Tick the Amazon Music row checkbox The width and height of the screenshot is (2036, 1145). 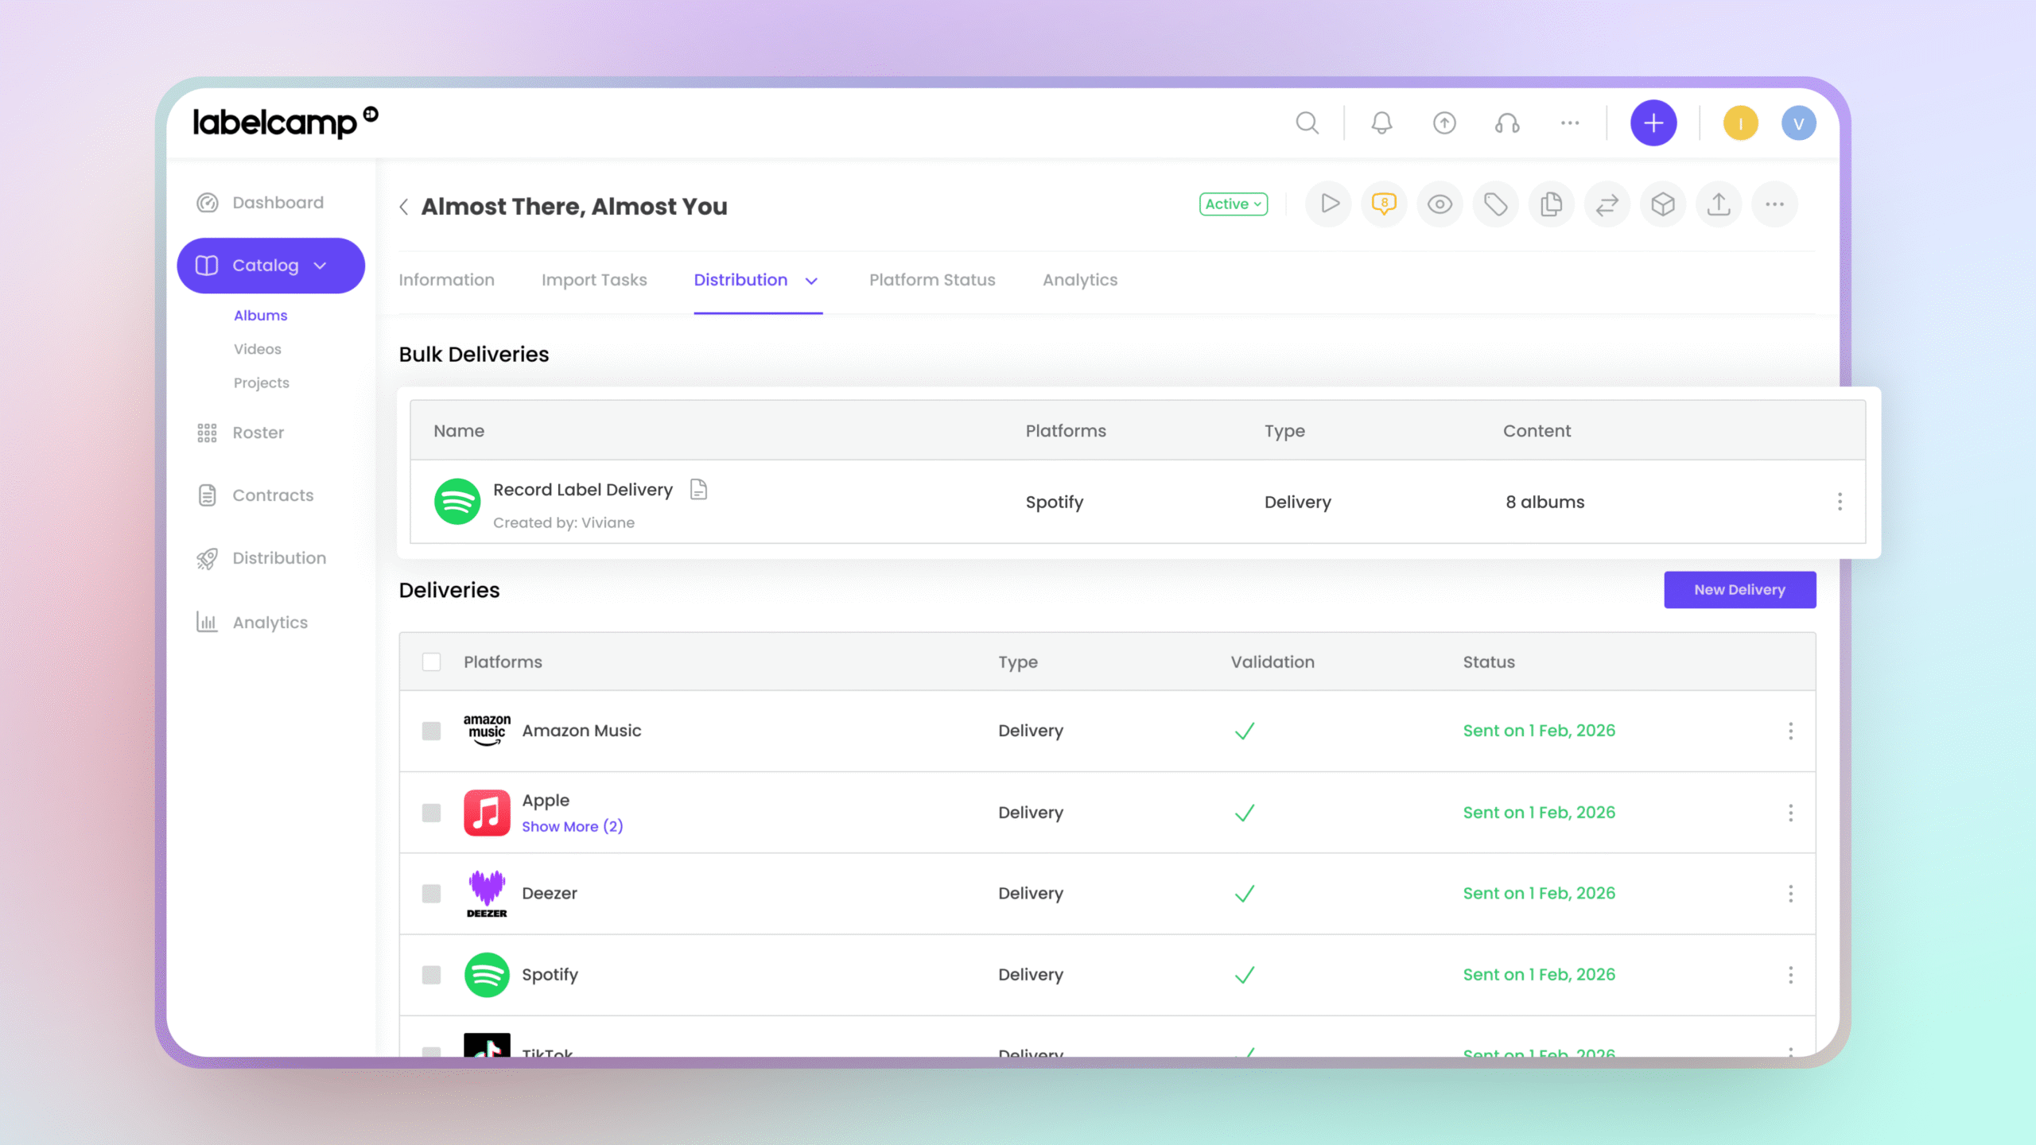[431, 731]
